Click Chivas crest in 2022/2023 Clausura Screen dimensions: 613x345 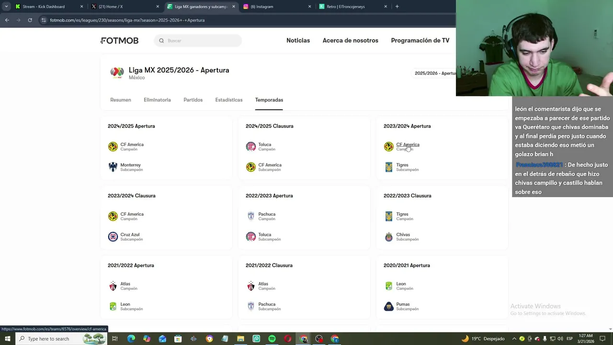[x=389, y=237]
